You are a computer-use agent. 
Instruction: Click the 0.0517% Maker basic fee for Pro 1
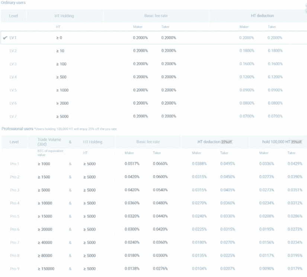point(132,164)
